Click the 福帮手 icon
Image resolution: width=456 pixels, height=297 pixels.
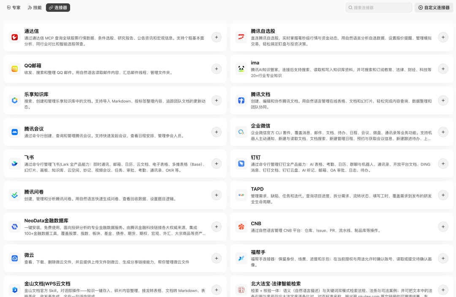tap(241, 258)
